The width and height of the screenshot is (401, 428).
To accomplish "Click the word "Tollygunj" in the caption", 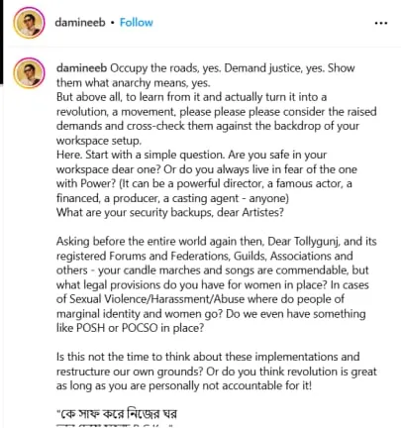I will [x=316, y=241].
